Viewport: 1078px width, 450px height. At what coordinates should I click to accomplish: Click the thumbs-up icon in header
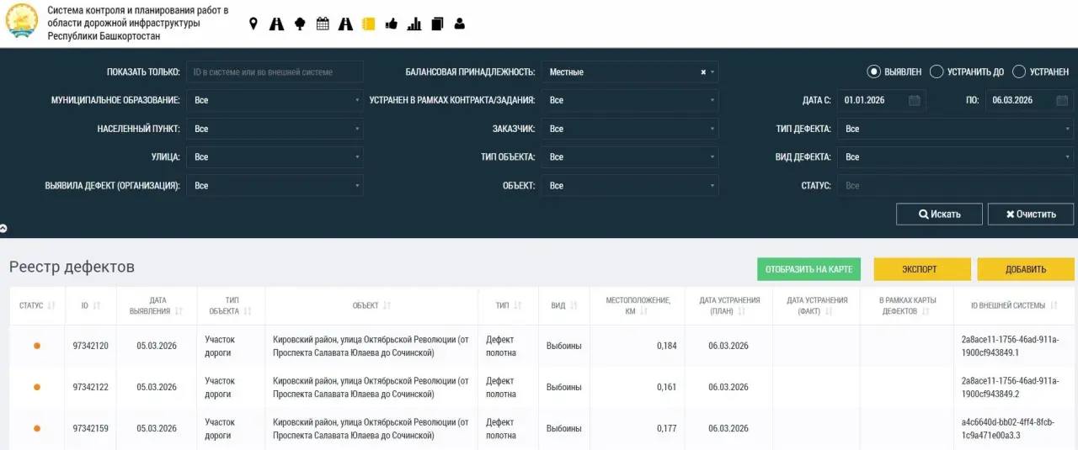391,24
